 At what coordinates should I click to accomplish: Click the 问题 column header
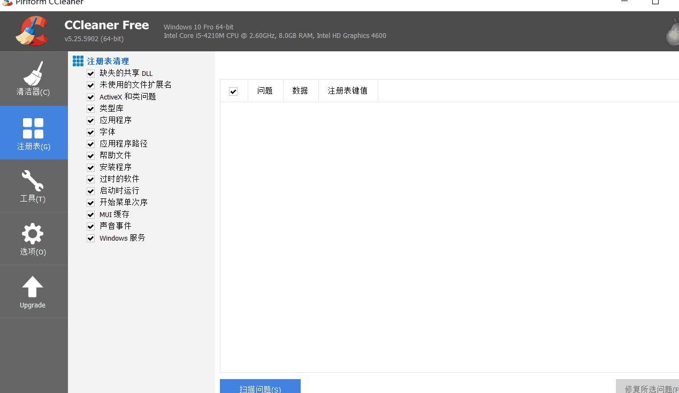(265, 91)
